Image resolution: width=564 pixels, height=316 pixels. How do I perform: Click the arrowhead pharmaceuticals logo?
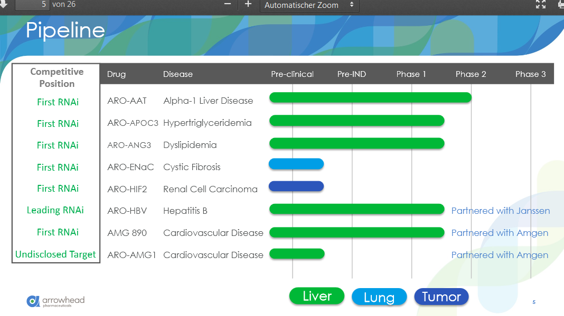click(x=56, y=301)
